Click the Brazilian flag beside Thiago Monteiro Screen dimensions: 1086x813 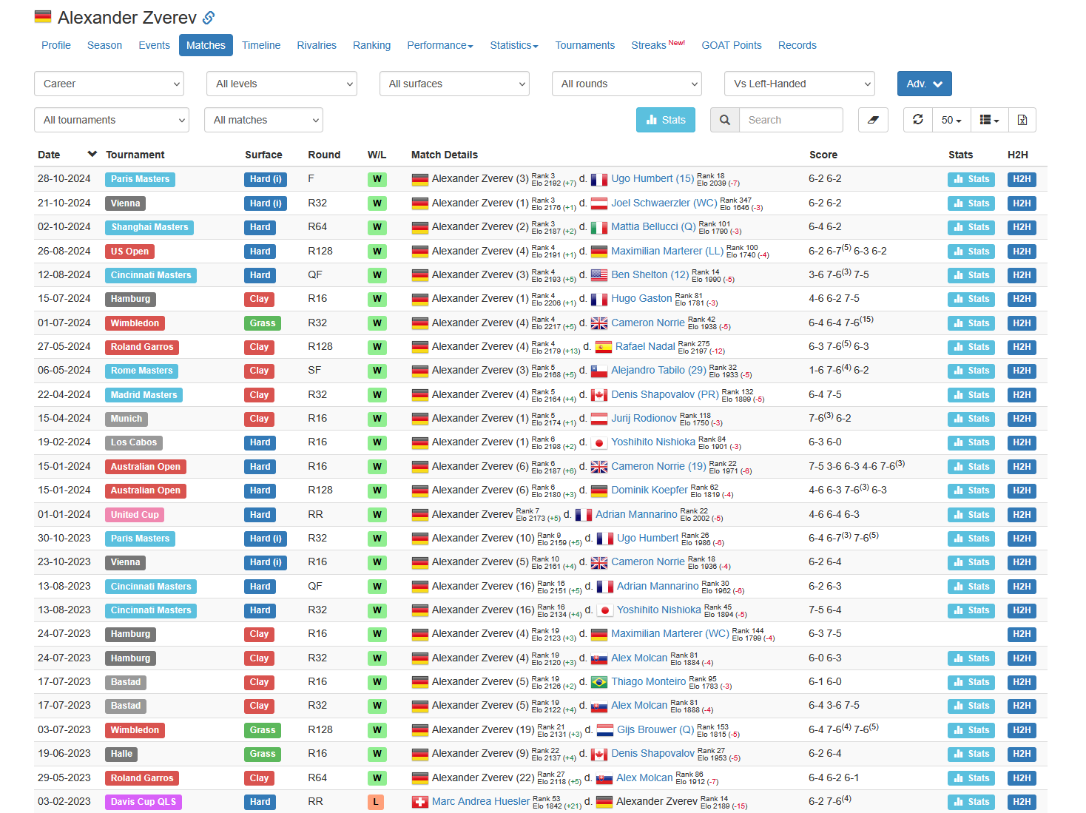pyautogui.click(x=599, y=682)
